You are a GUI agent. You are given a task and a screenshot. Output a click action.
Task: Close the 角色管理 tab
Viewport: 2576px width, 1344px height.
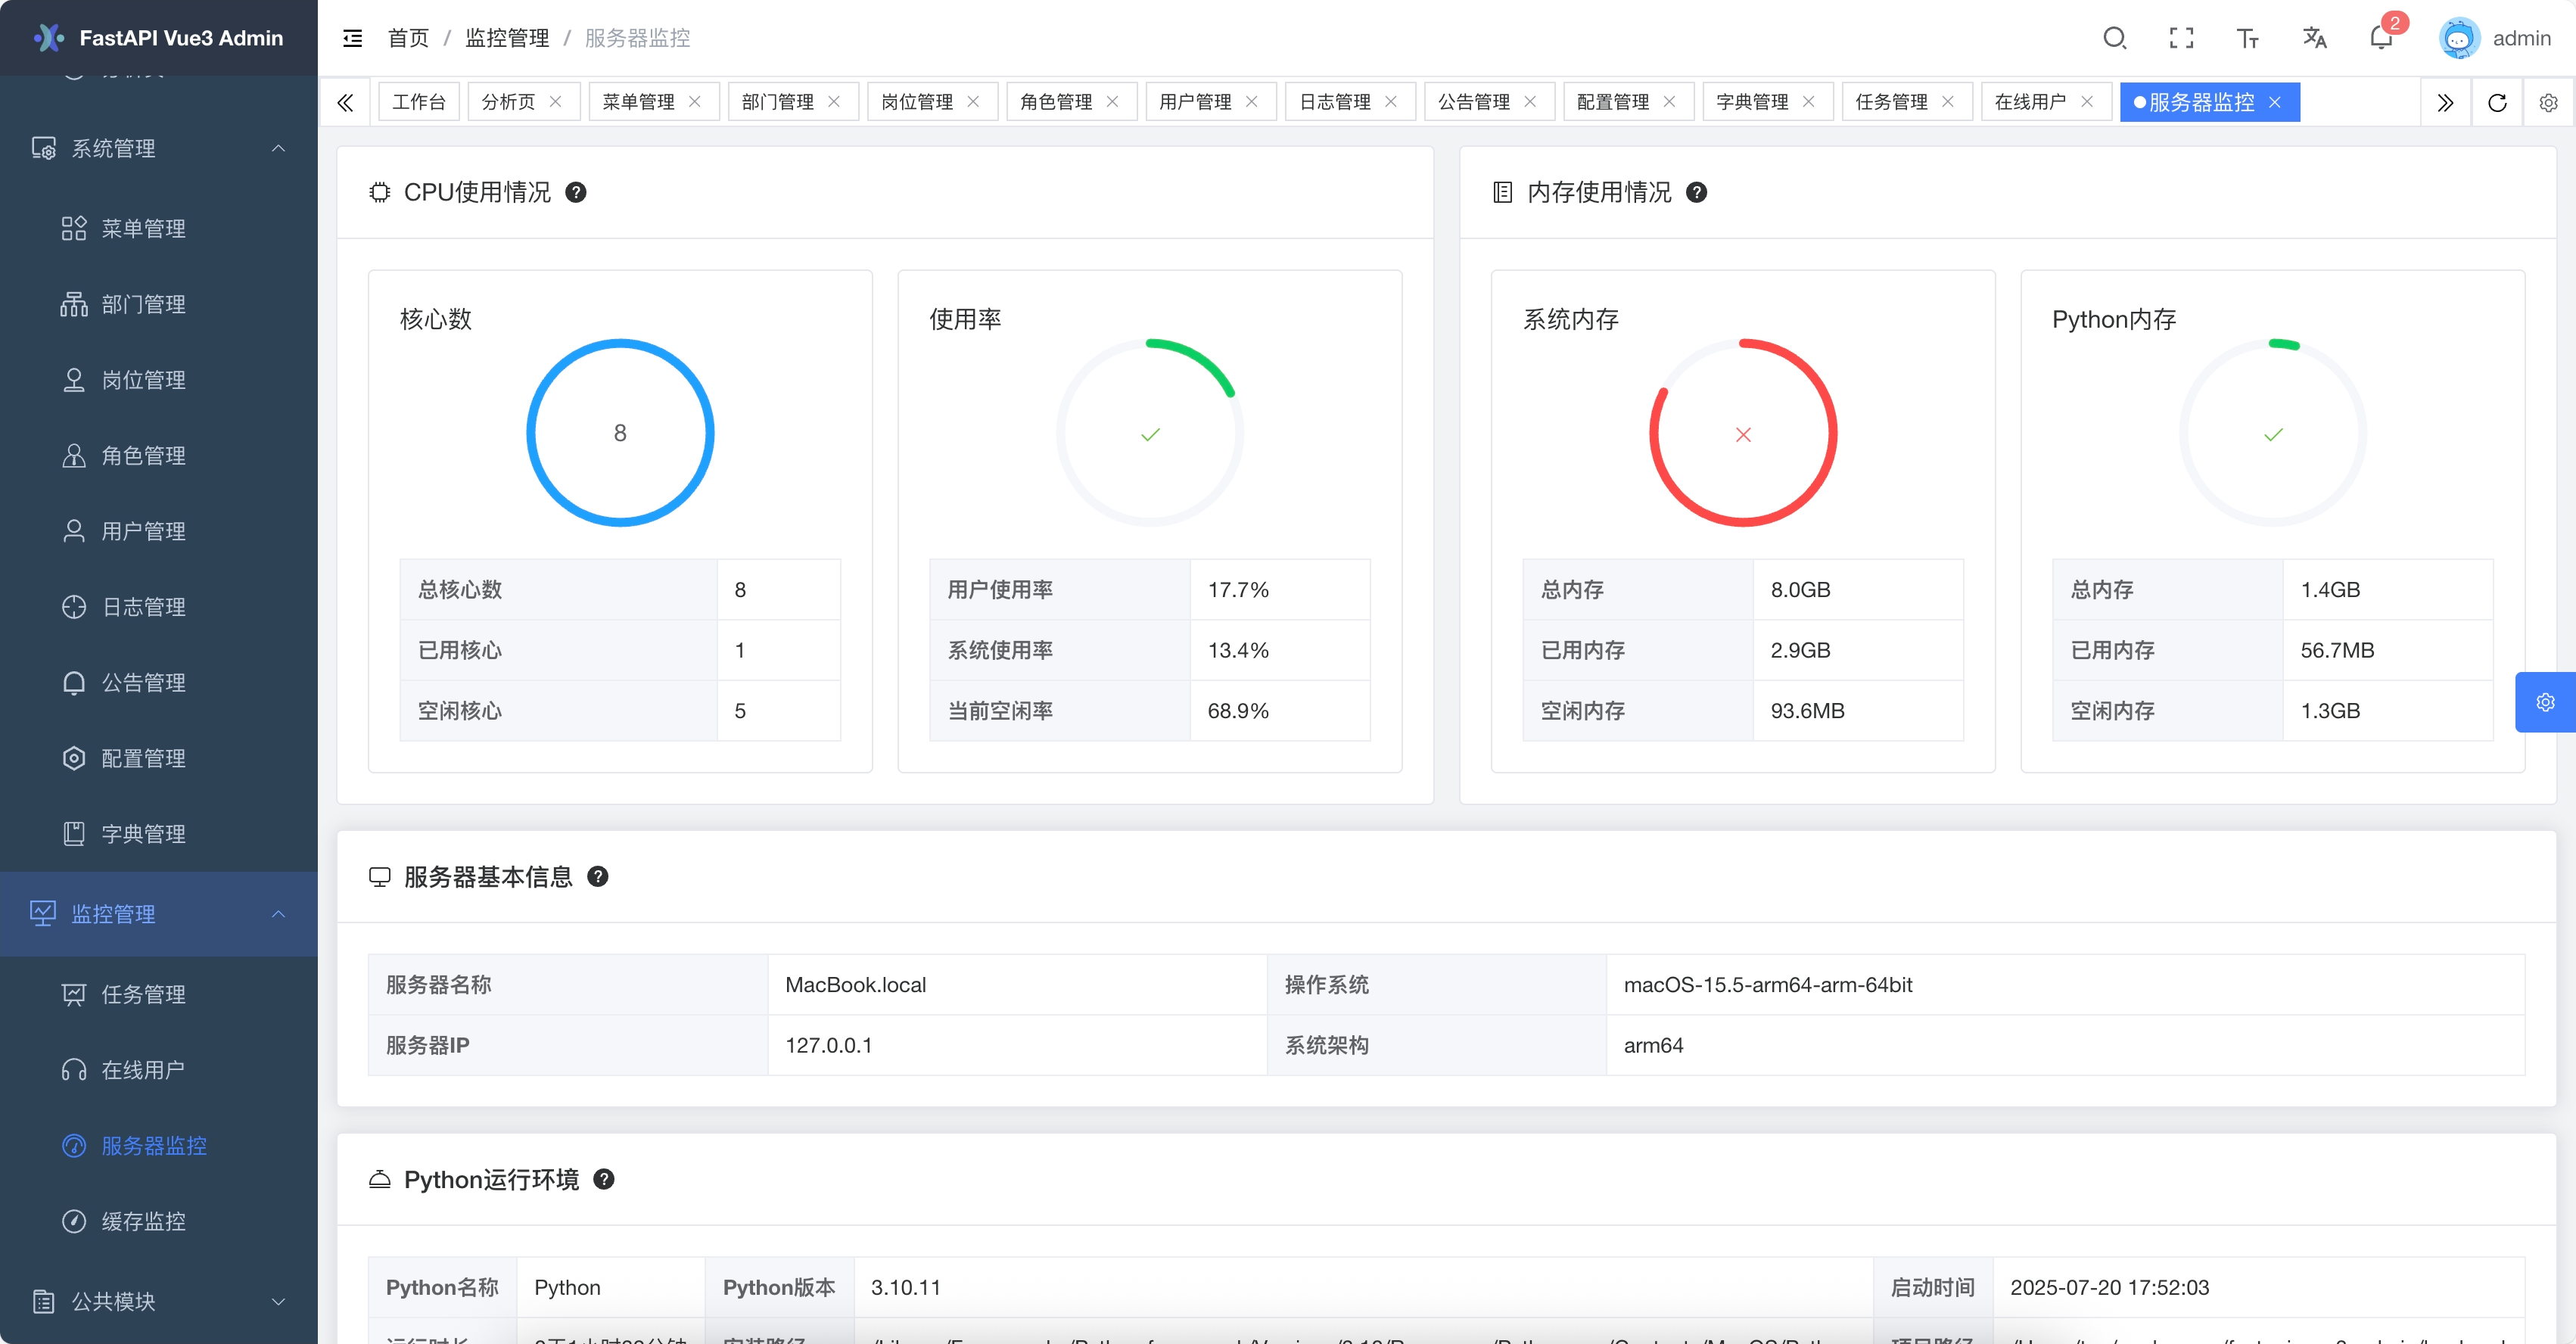[x=1112, y=102]
